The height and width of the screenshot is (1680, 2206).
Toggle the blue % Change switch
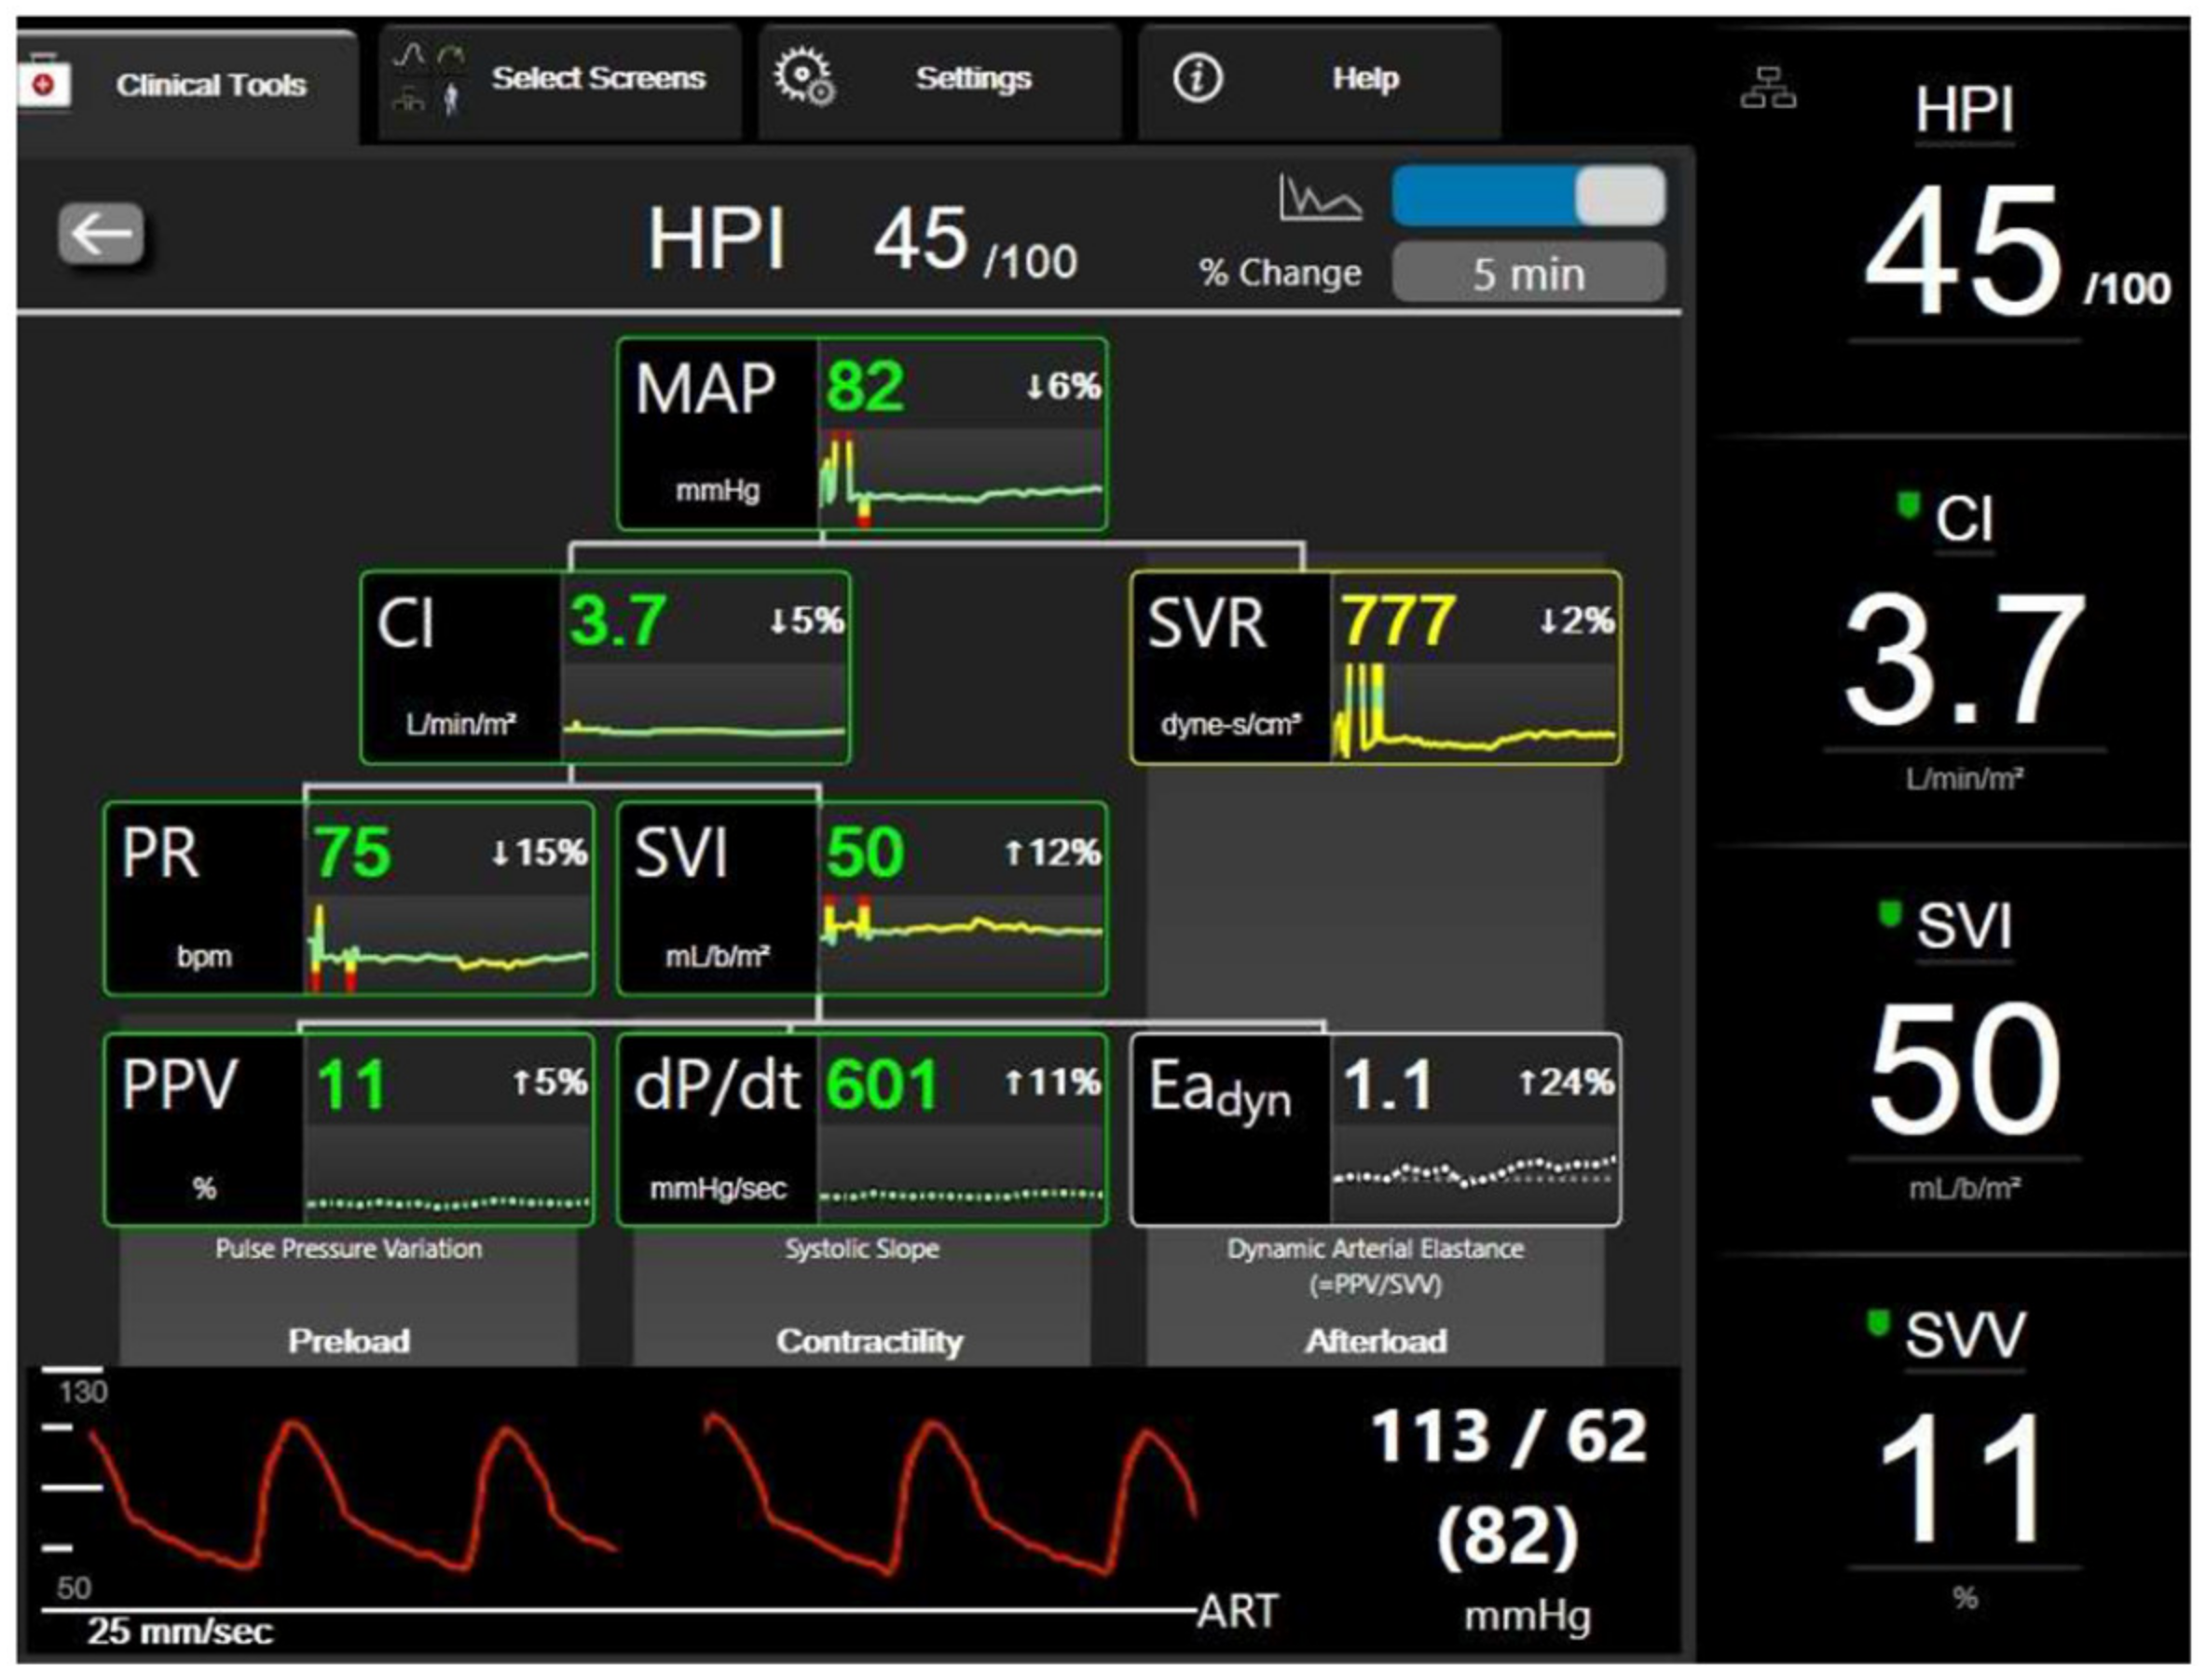1528,196
